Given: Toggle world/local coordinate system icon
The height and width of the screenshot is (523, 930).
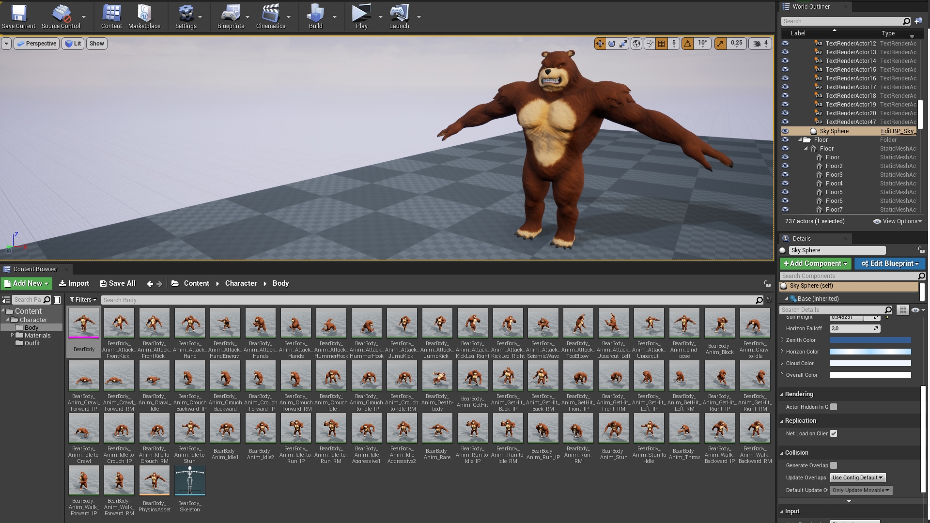Looking at the screenshot, I should [x=636, y=44].
